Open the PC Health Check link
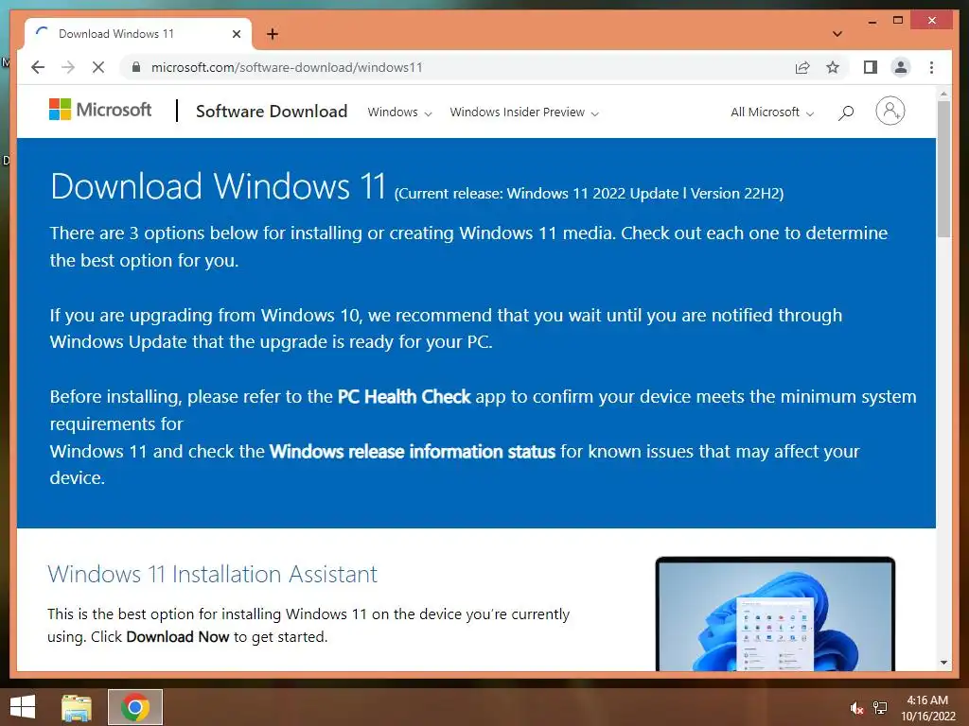The height and width of the screenshot is (726, 969). click(404, 396)
